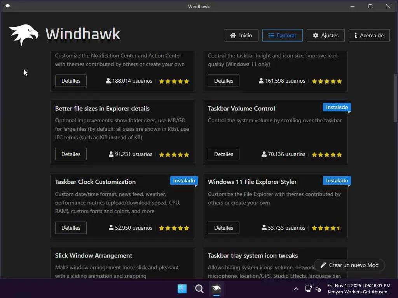
Task: Click the star rating of Better file sizes mod
Action: point(174,154)
